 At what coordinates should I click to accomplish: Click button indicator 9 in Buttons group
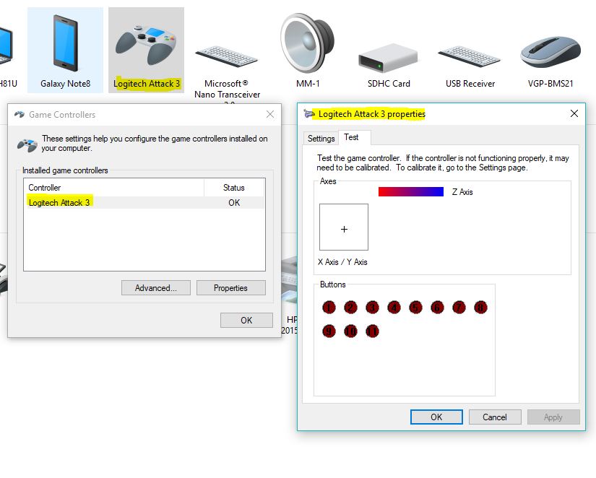pyautogui.click(x=329, y=331)
